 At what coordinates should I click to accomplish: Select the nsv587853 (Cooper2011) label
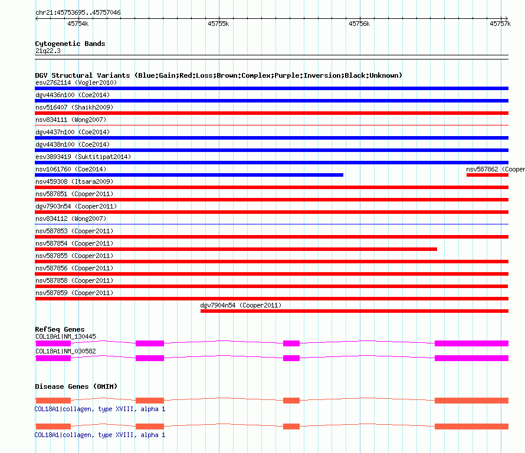click(74, 231)
